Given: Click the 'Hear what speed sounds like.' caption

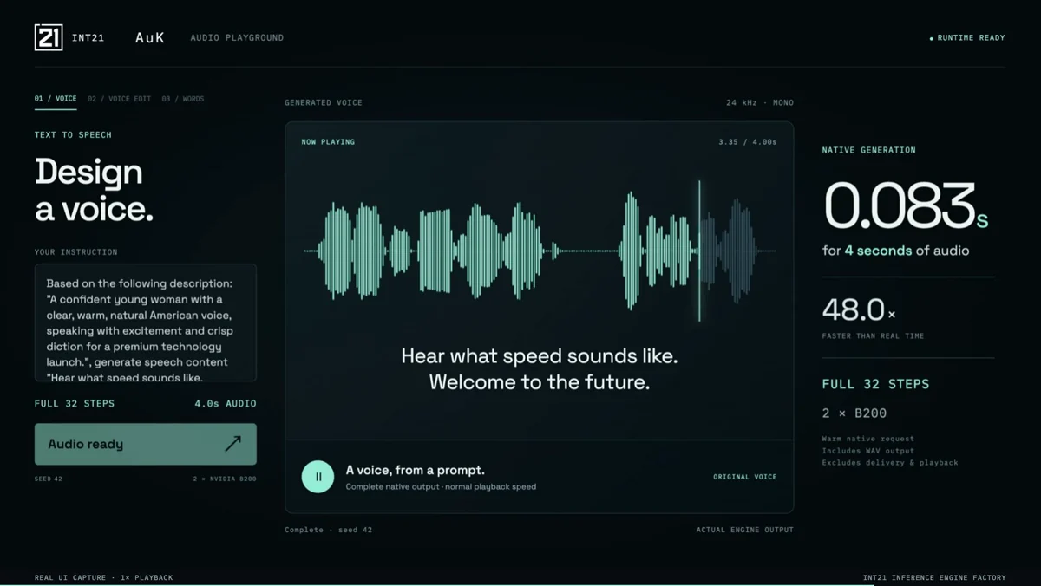Looking at the screenshot, I should pyautogui.click(x=540, y=355).
